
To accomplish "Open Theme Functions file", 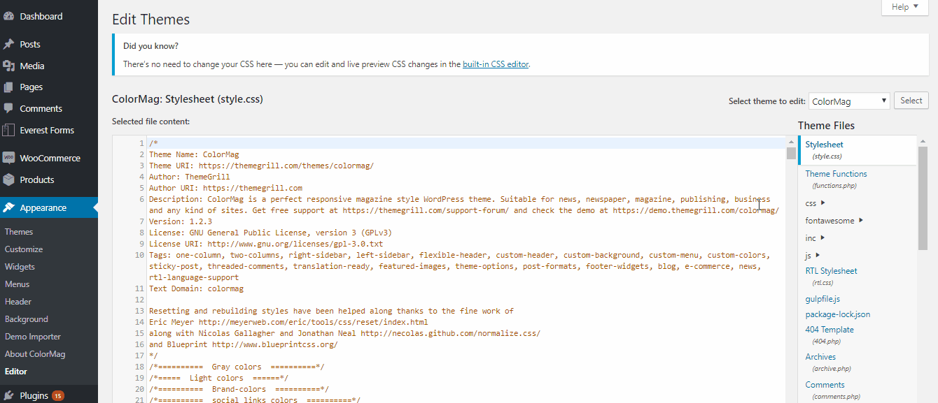I will [836, 174].
